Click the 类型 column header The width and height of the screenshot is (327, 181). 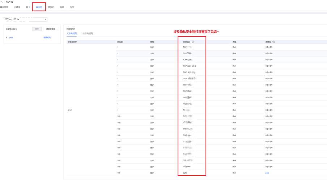point(234,42)
